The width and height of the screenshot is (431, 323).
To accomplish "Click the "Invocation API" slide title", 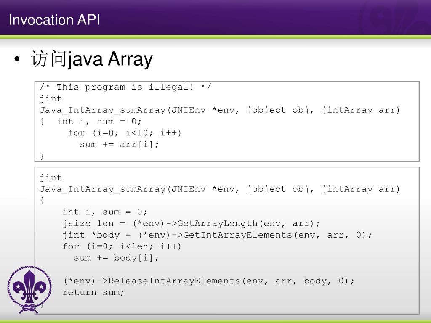I will coord(54,20).
